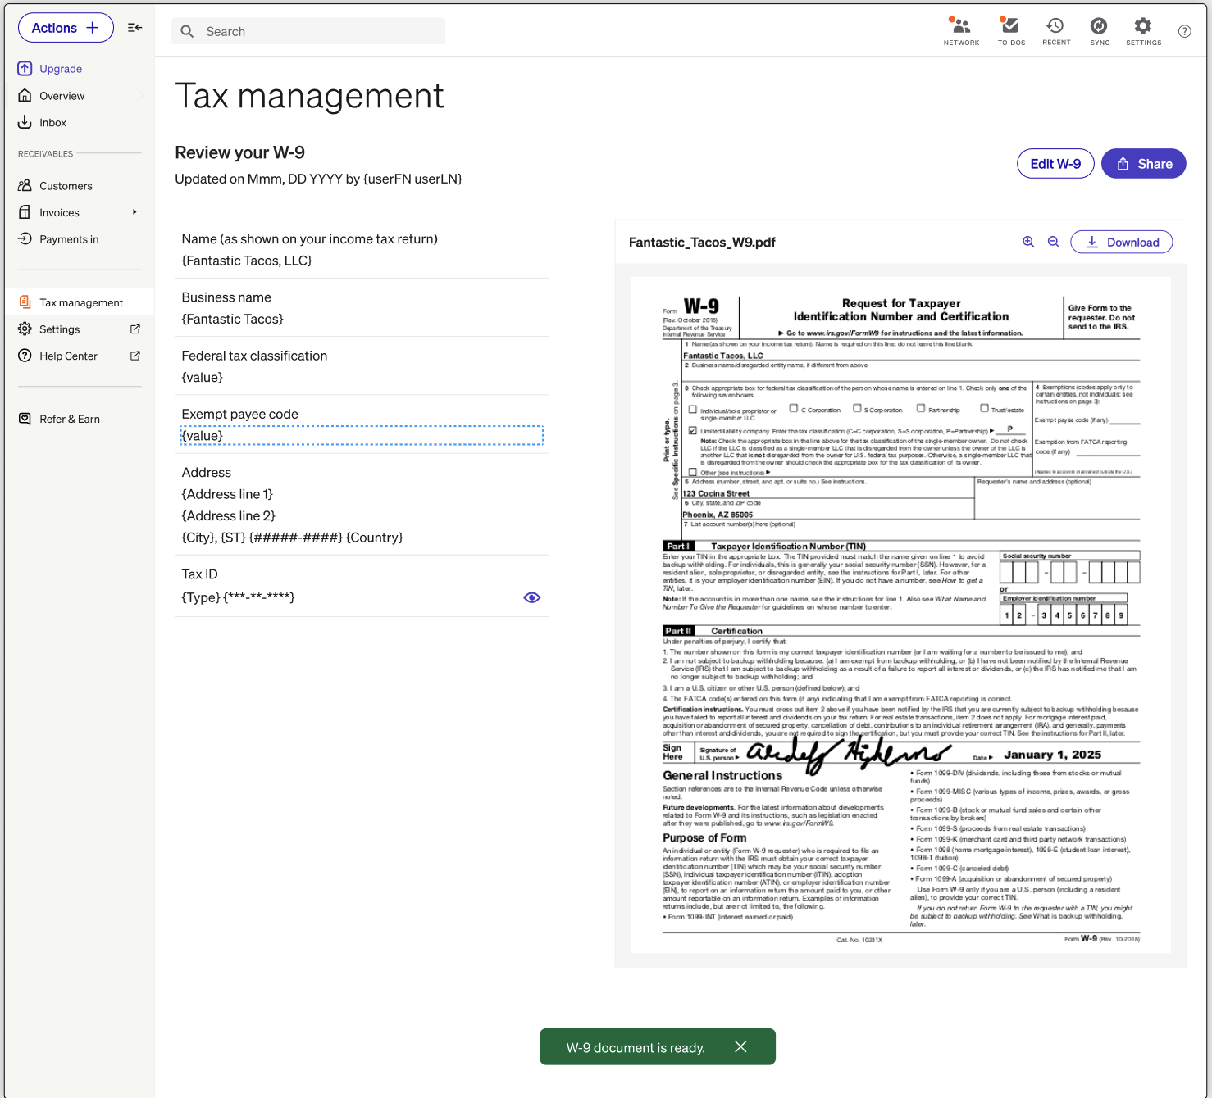Viewport: 1212px width, 1098px height.
Task: Open Settings from the top toolbar
Action: tap(1143, 31)
